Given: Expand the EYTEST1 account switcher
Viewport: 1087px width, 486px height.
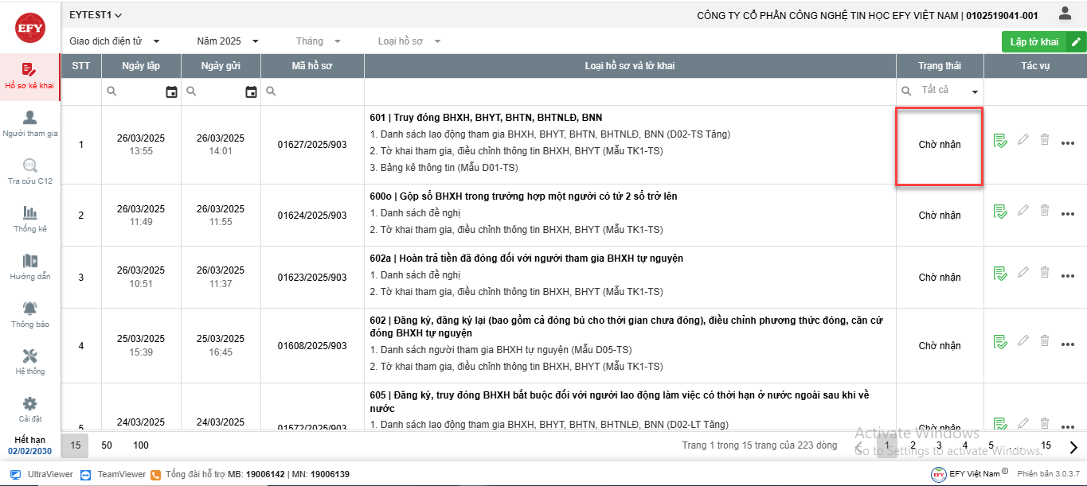Looking at the screenshot, I should tap(96, 15).
